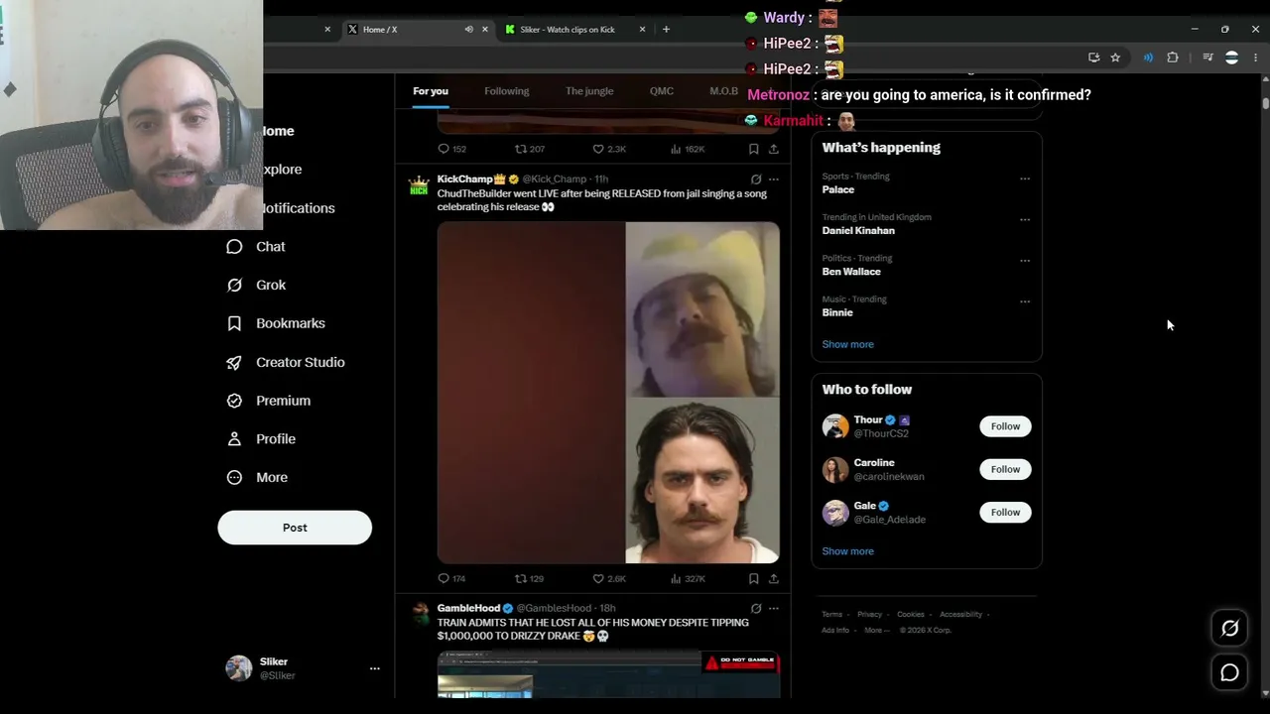
Task: Reply to the post with 152 replies
Action: 451,149
